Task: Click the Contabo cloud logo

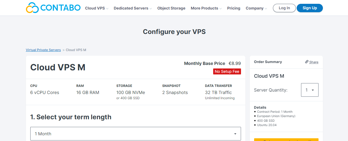Action: tap(53, 8)
